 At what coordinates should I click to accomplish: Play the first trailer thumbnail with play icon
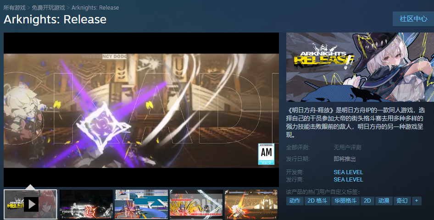30,204
